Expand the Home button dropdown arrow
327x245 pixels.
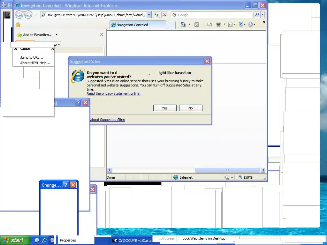tap(189, 24)
